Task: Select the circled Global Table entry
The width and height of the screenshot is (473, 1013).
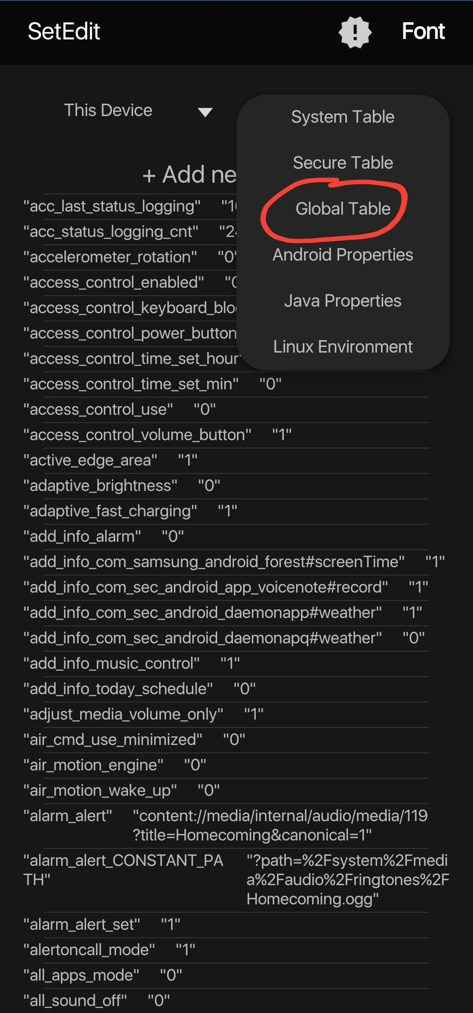Action: (342, 209)
